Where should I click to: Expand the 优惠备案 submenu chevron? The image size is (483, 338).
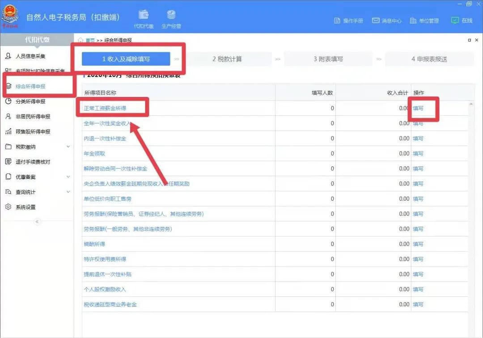coord(68,177)
